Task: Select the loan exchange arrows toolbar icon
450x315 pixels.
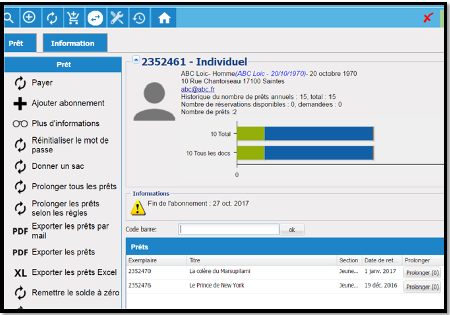Action: (x=96, y=18)
